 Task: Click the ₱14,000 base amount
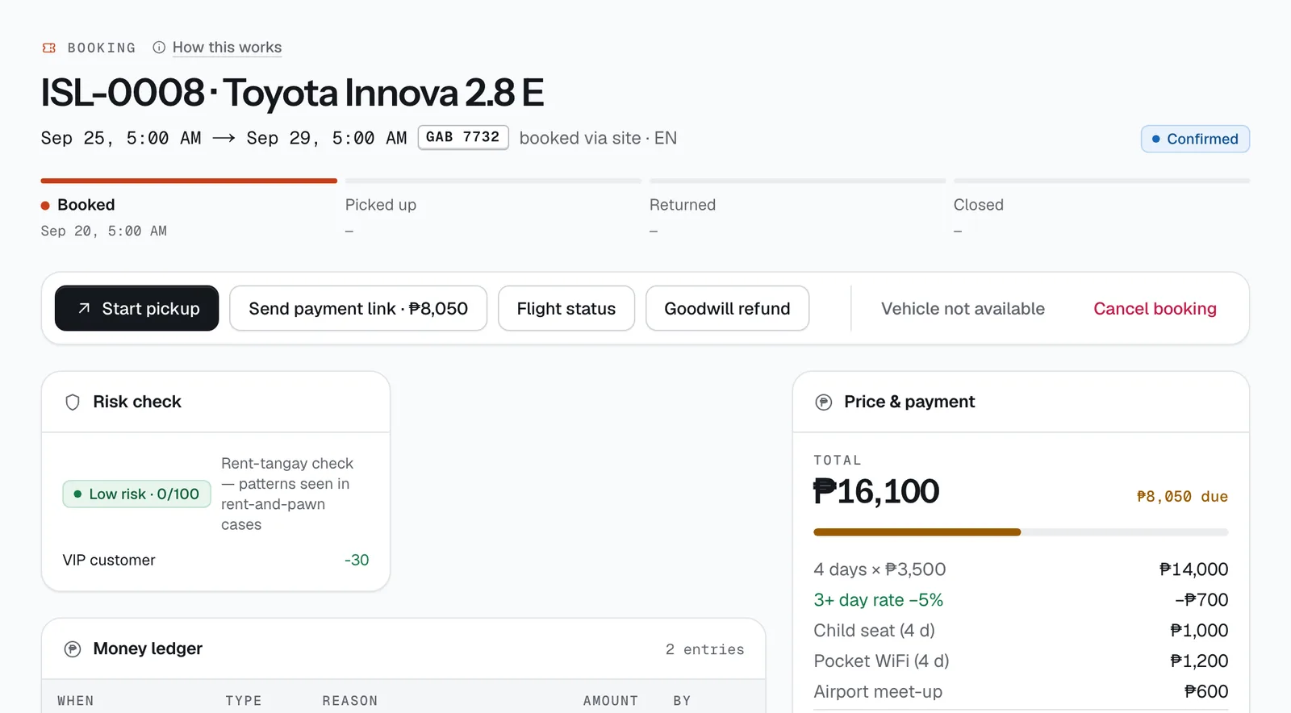1193,569
